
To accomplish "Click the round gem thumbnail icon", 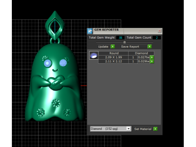I will pyautogui.click(x=94, y=56).
